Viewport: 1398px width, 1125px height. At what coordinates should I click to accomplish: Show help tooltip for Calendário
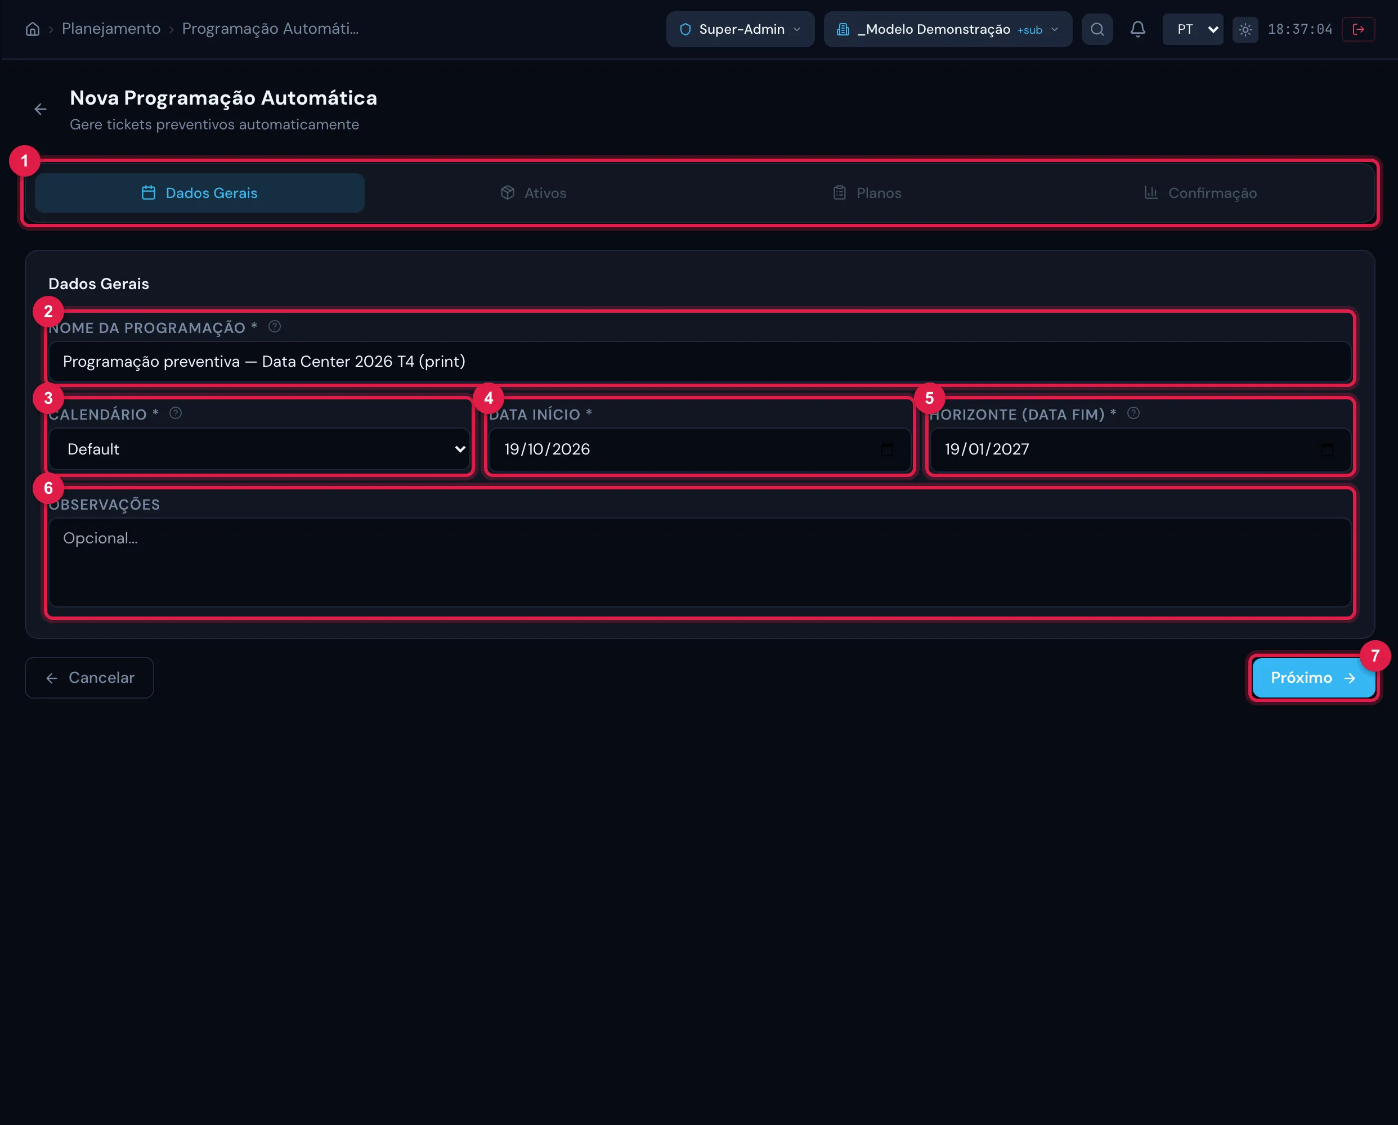pyautogui.click(x=175, y=413)
